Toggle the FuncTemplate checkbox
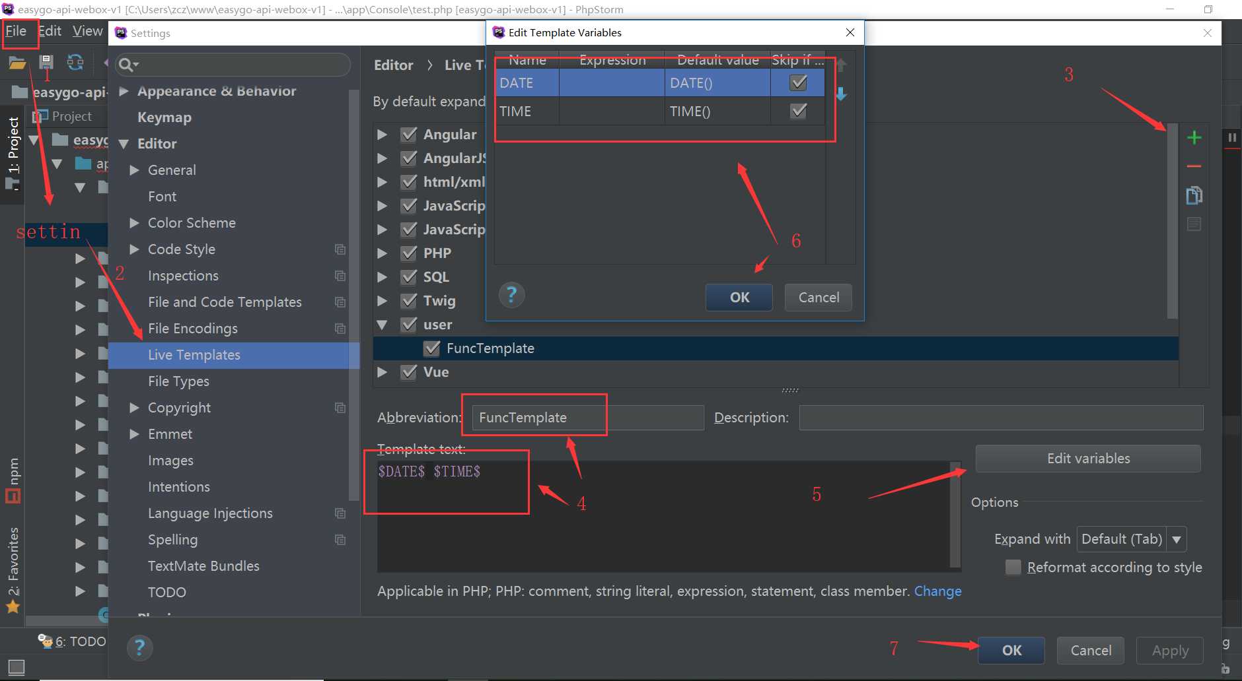The image size is (1242, 681). (x=432, y=348)
